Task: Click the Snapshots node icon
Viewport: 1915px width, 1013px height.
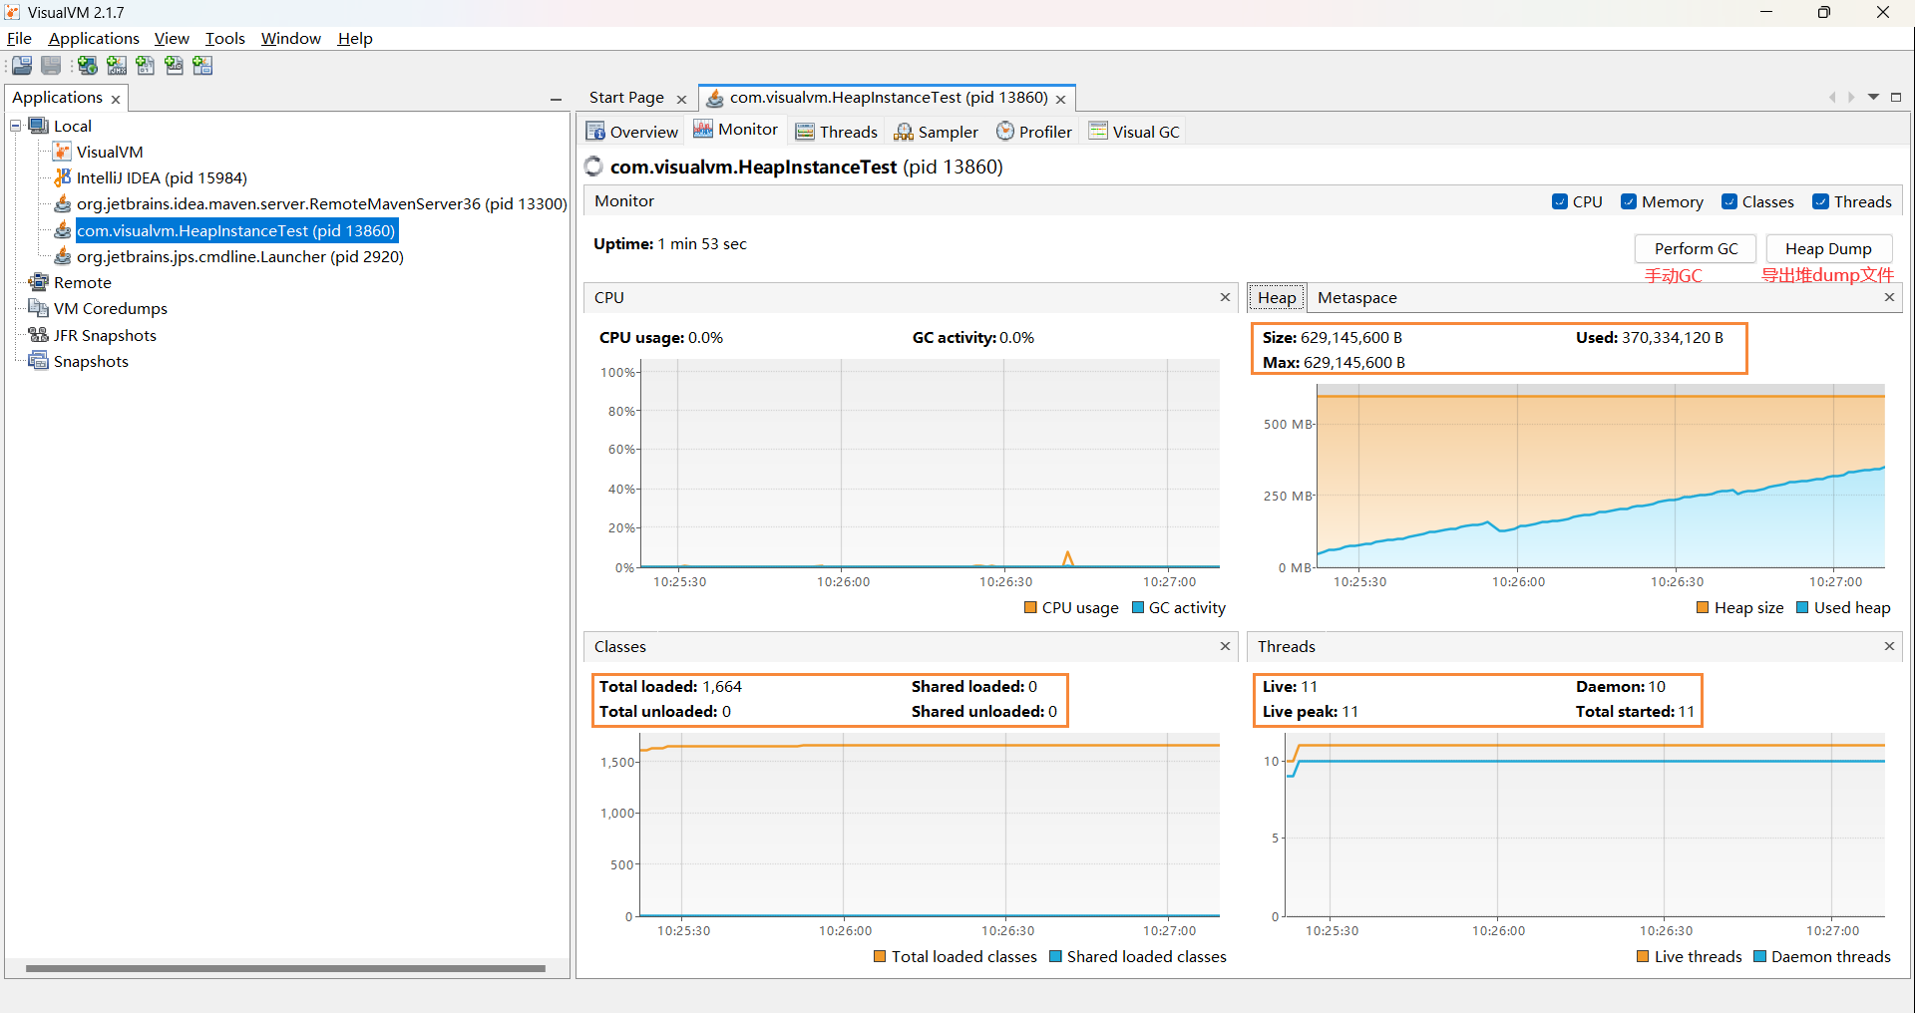Action: click(39, 361)
